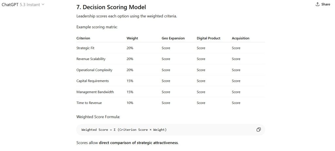Click the Weight column header

tap(132, 38)
